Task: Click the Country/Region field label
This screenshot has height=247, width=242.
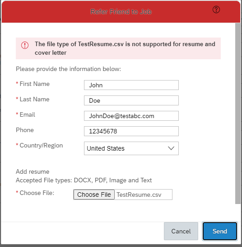Action: tap(41, 145)
